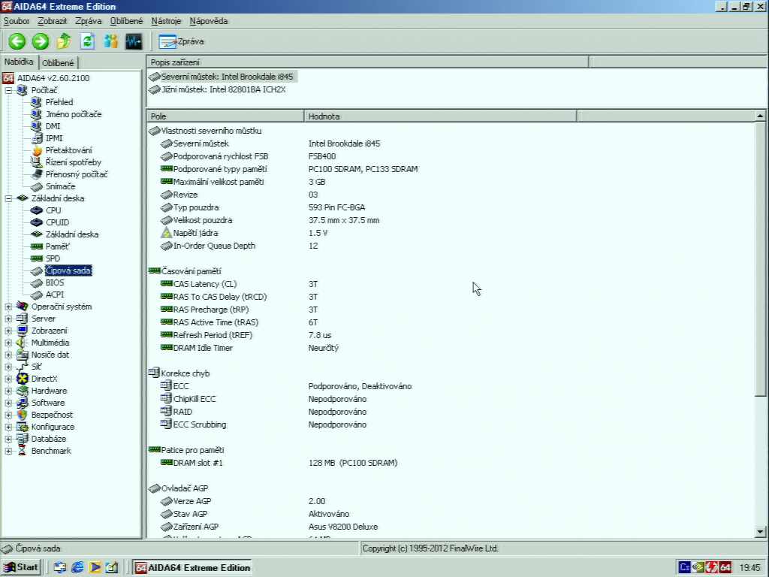Open the Nástroje menu

[x=166, y=21]
